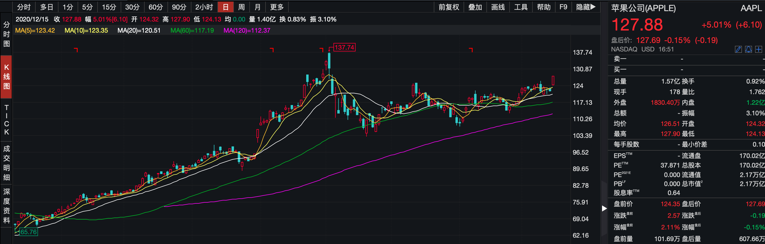Click the MA(5)=123.42 indicator label
This screenshot has height=244, width=765.
(x=35, y=30)
